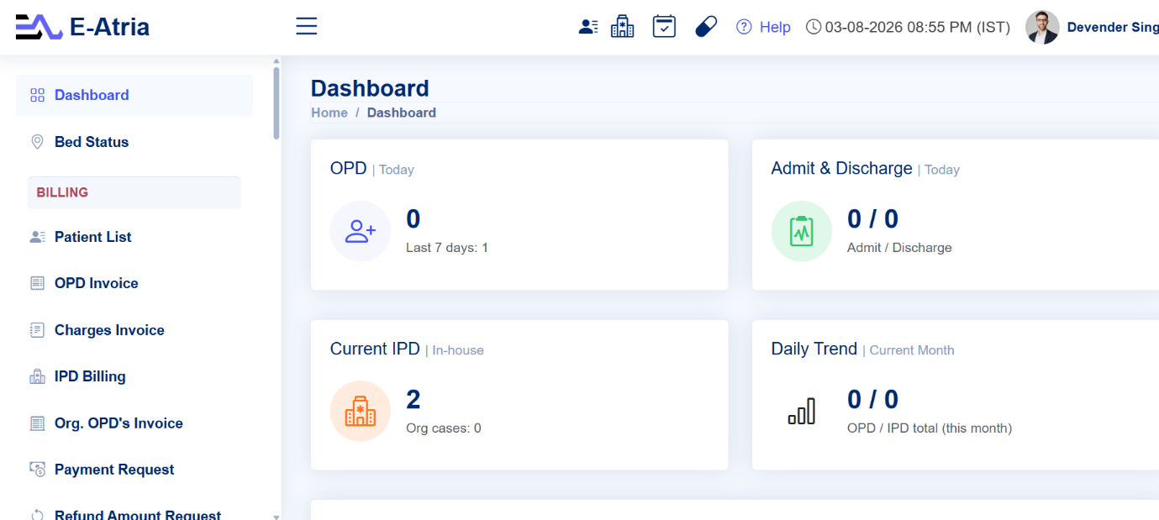Click the Help question mark icon
Screen dimensions: 1159x520
(744, 27)
